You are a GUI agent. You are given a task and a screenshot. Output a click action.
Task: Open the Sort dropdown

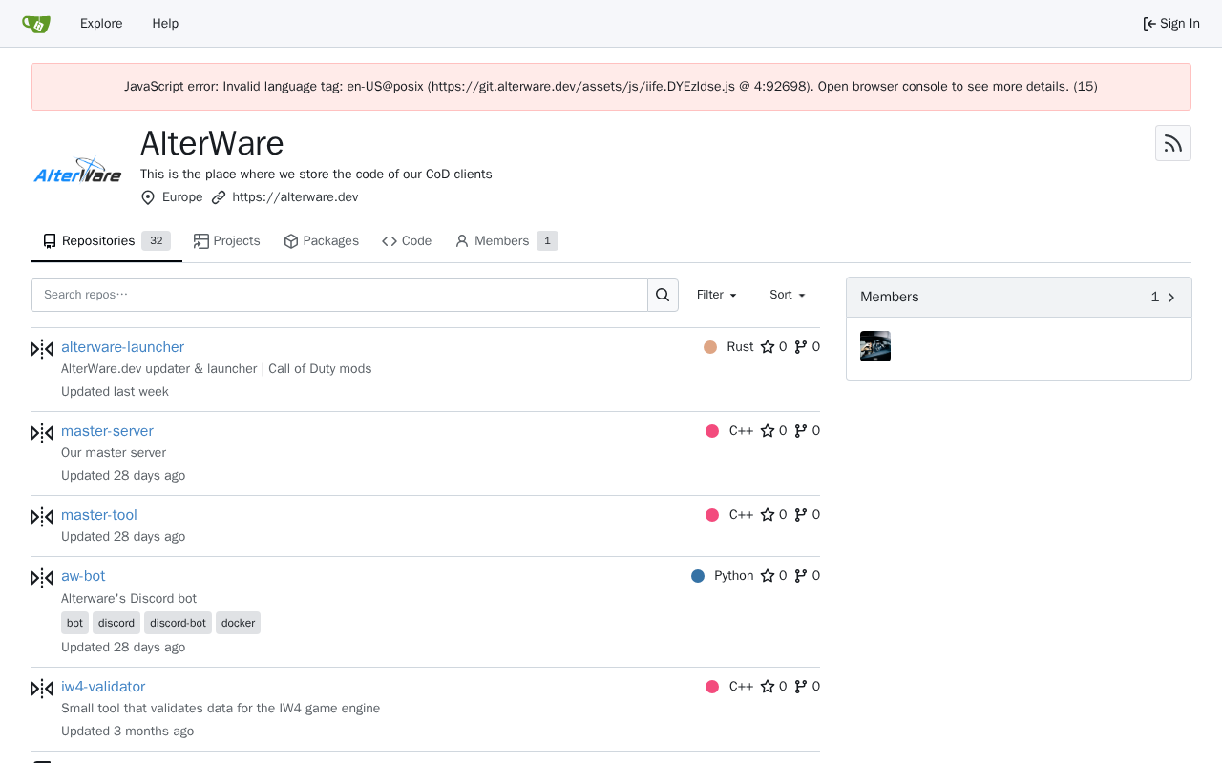point(787,295)
